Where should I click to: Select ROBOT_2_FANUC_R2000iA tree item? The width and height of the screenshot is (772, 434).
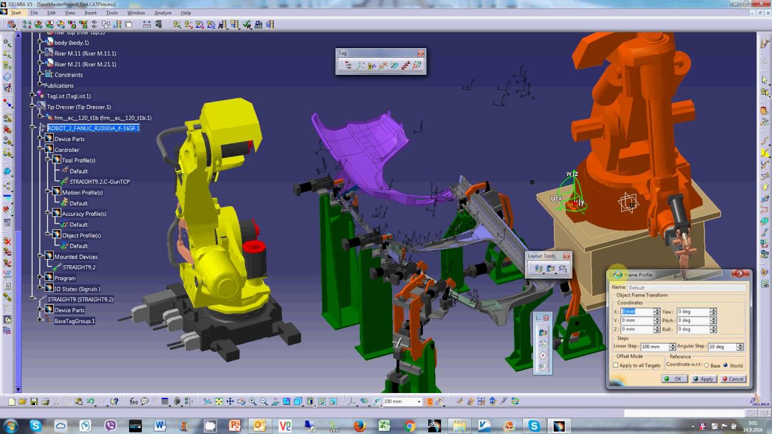coord(93,128)
